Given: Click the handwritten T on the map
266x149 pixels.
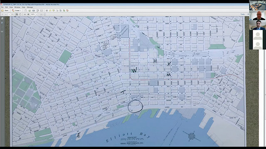Looking at the screenshot, I should point(123,92).
